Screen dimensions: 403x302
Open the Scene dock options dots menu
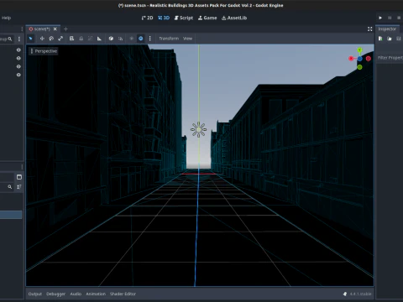(22, 29)
